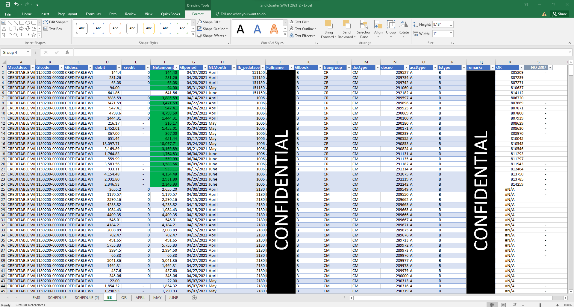
Task: Open Edit Shape dropdown
Action: pyautogui.click(x=56, y=22)
